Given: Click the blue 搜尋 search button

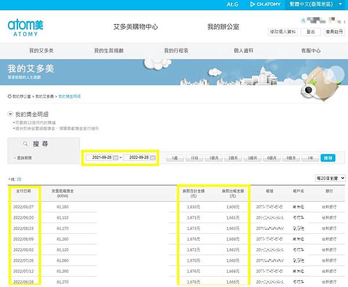Looking at the screenshot, I should 328,158.
